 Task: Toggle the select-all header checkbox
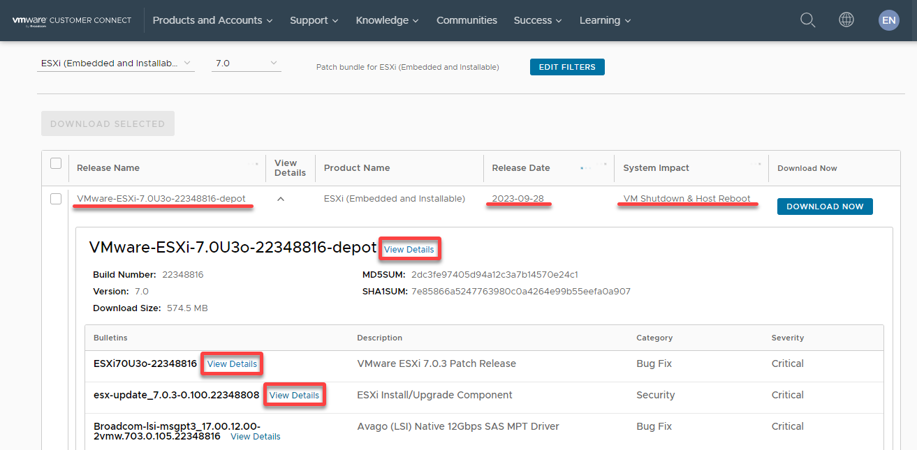click(x=56, y=163)
